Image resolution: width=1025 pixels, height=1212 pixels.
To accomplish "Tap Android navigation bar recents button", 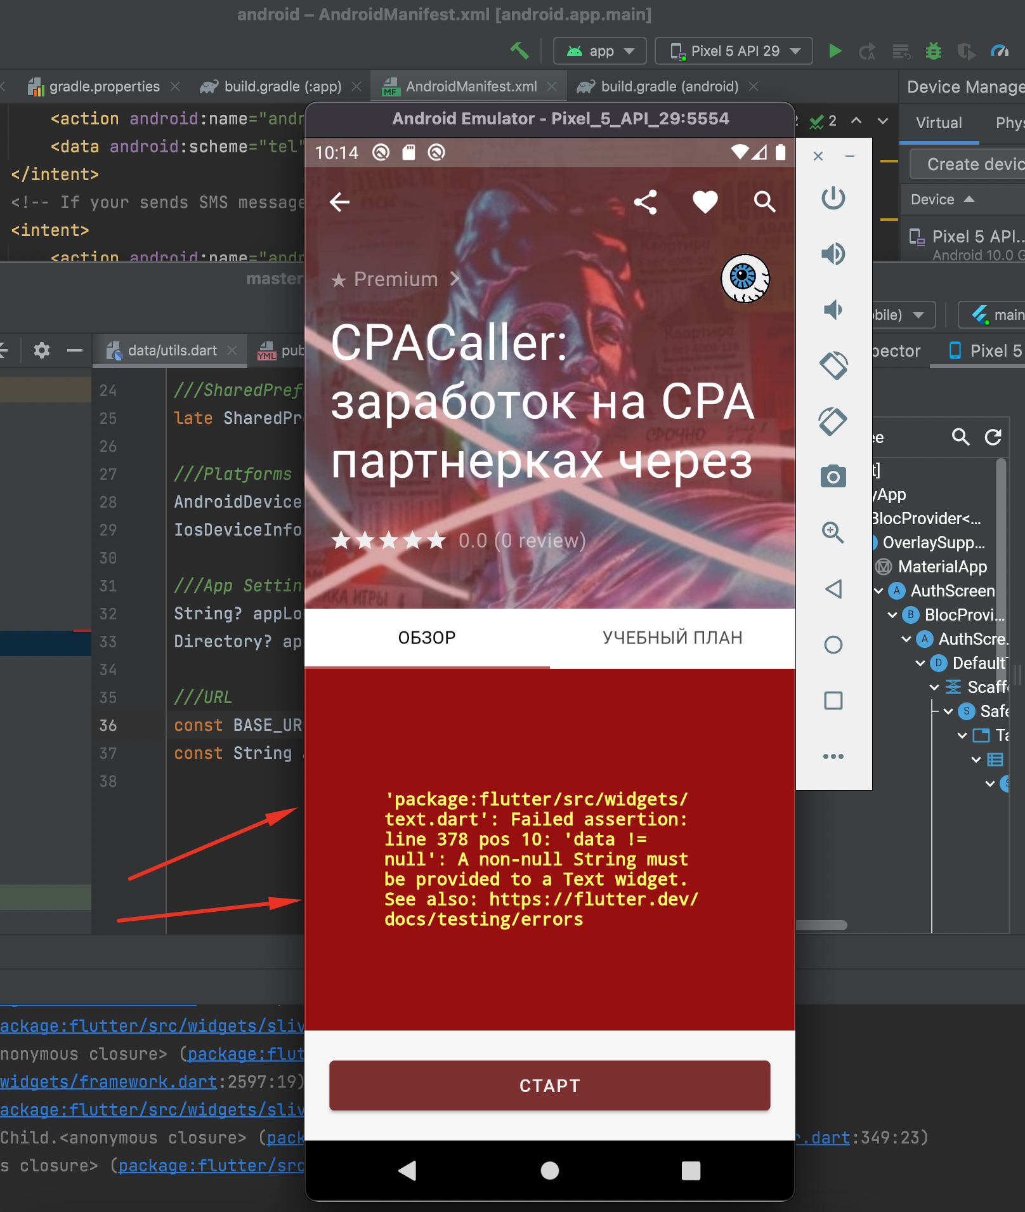I will pyautogui.click(x=691, y=1170).
